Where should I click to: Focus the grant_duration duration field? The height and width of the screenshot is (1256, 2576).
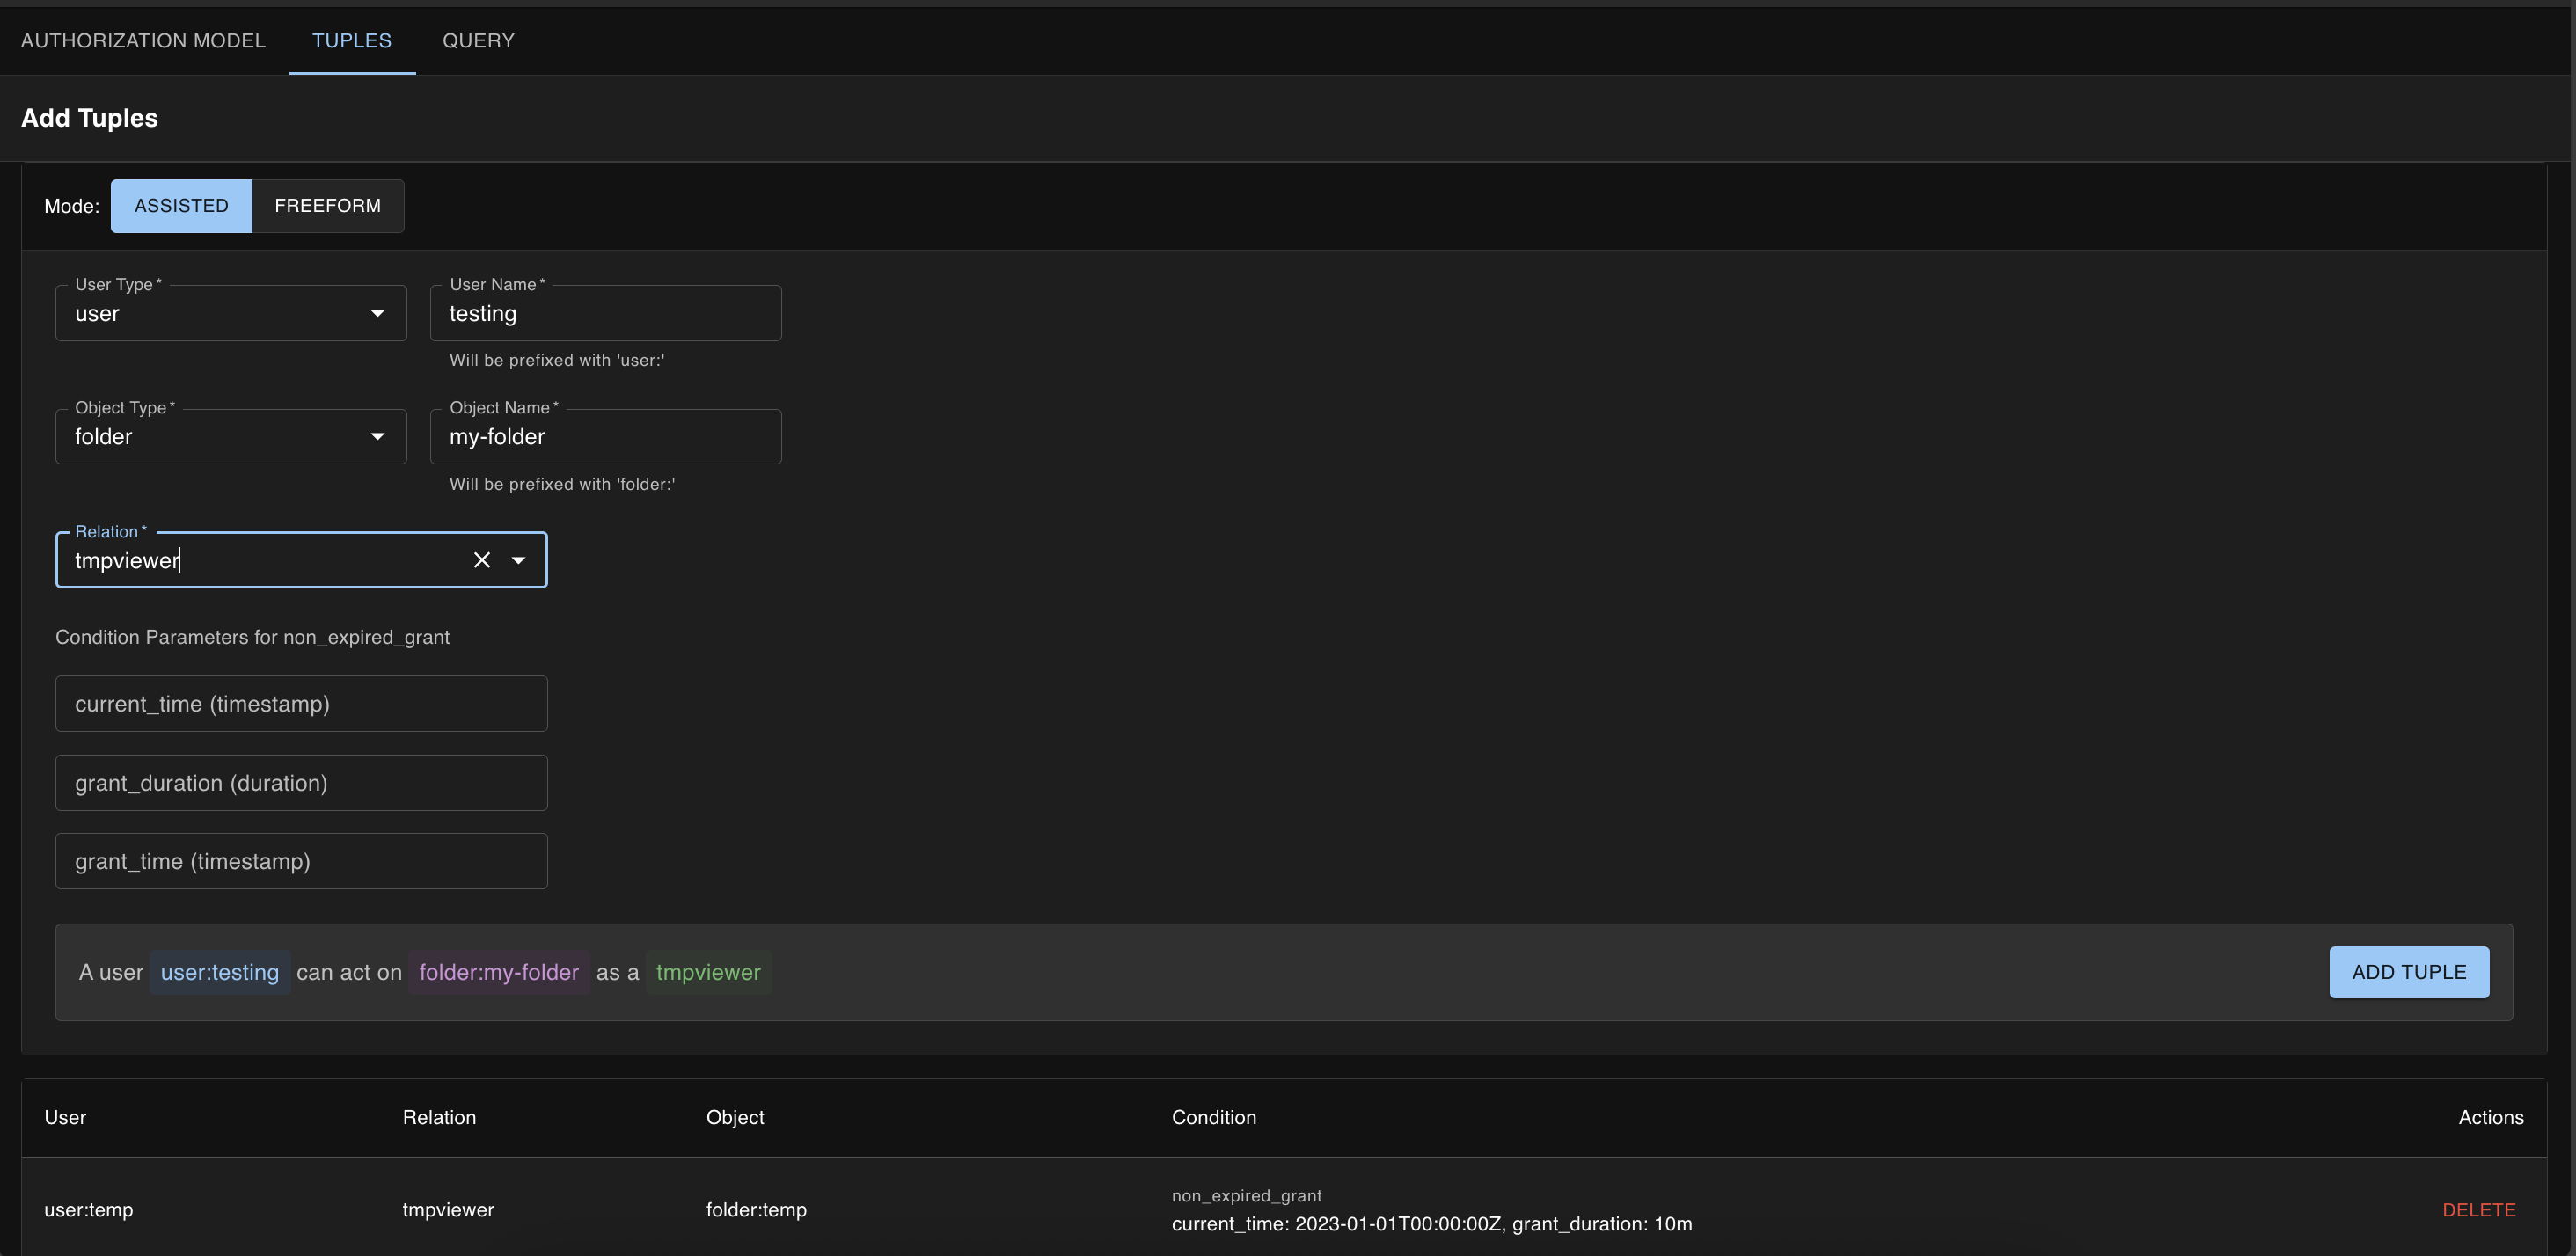point(301,783)
